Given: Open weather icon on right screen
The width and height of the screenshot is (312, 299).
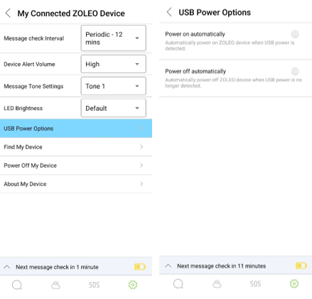Looking at the screenshot, I should (x=217, y=283).
